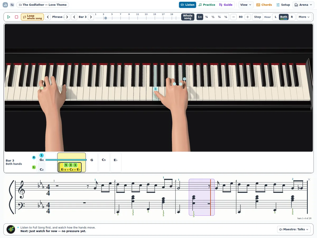Select the C5 note cell

pyautogui.click(x=104, y=162)
